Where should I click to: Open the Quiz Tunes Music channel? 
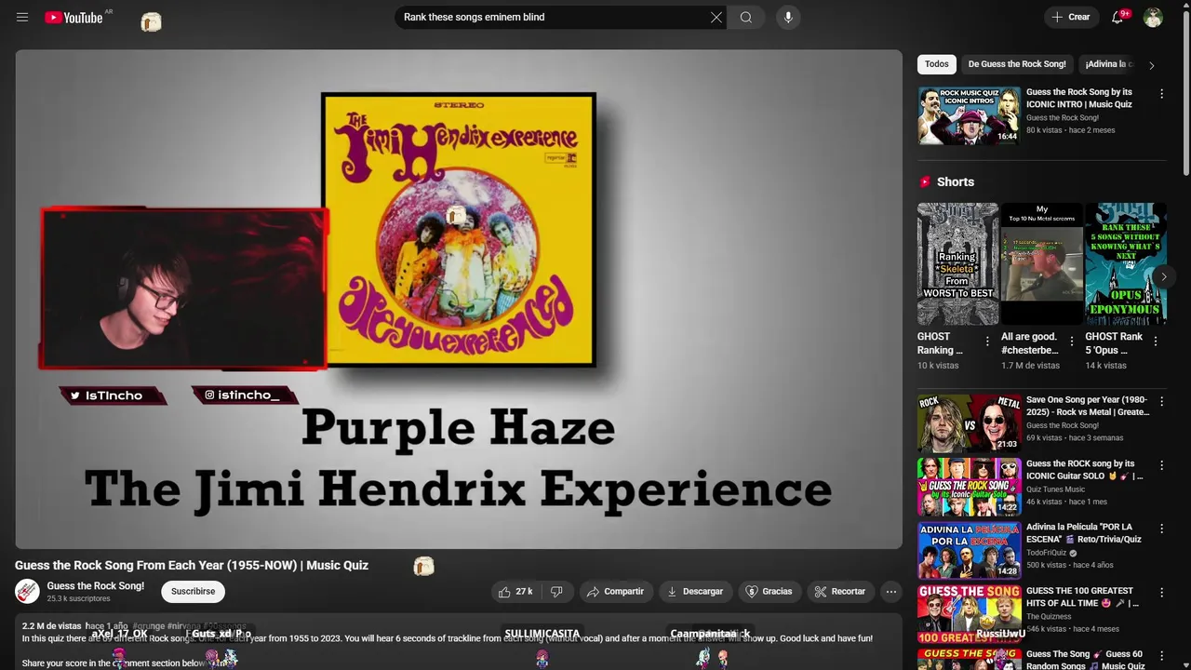pyautogui.click(x=1055, y=489)
